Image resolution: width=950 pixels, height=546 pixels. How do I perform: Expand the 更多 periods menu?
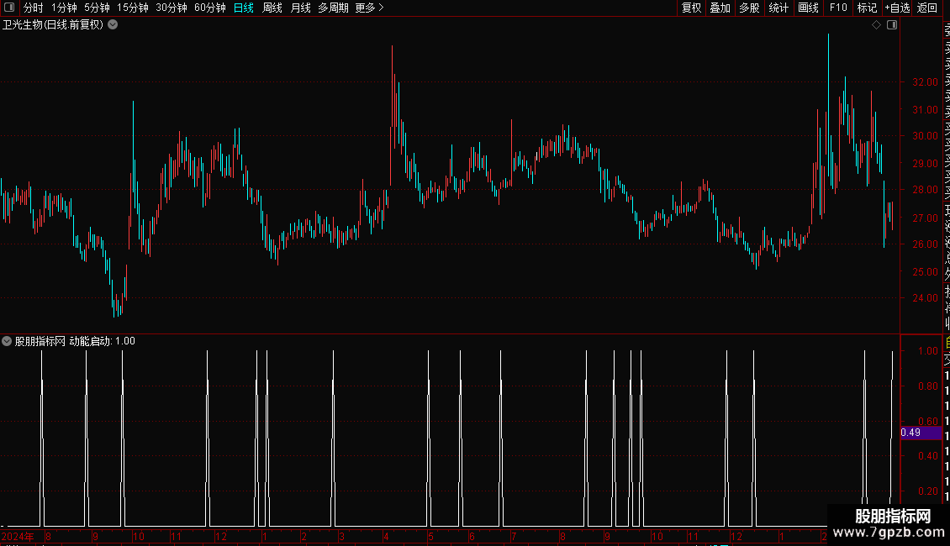369,8
